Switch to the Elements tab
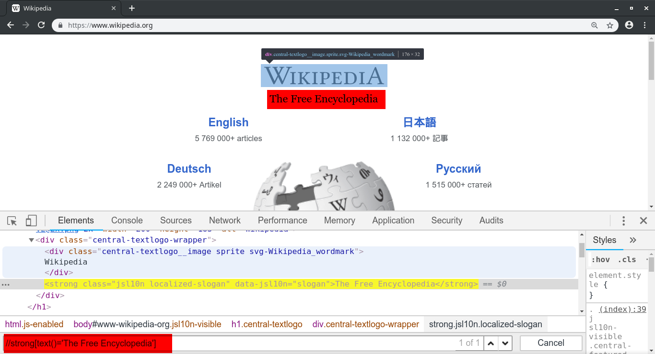 click(76, 221)
